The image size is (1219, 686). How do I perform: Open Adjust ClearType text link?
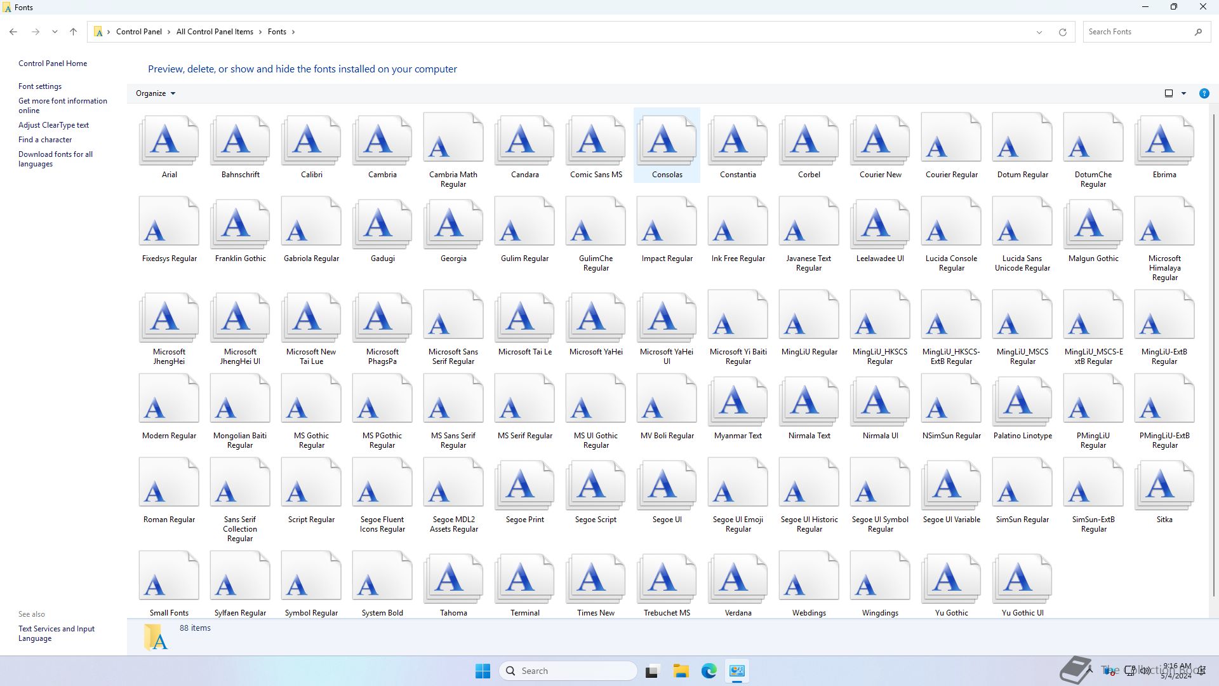click(53, 125)
